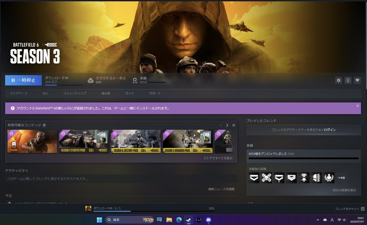367x225 pixels.
Task: Open the game info icon
Action: coord(348,80)
